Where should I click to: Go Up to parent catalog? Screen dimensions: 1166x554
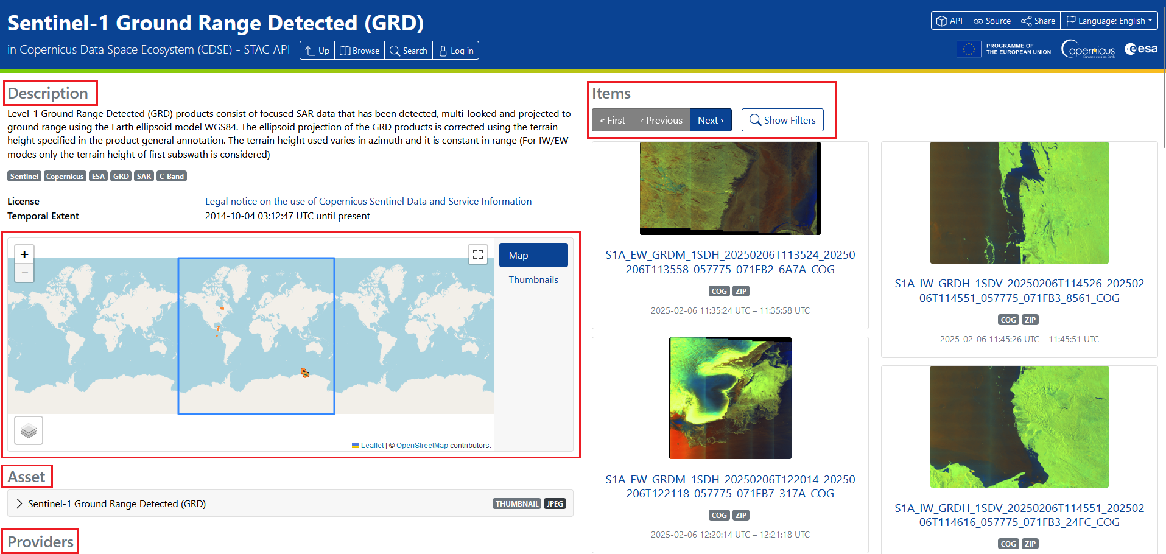(317, 51)
